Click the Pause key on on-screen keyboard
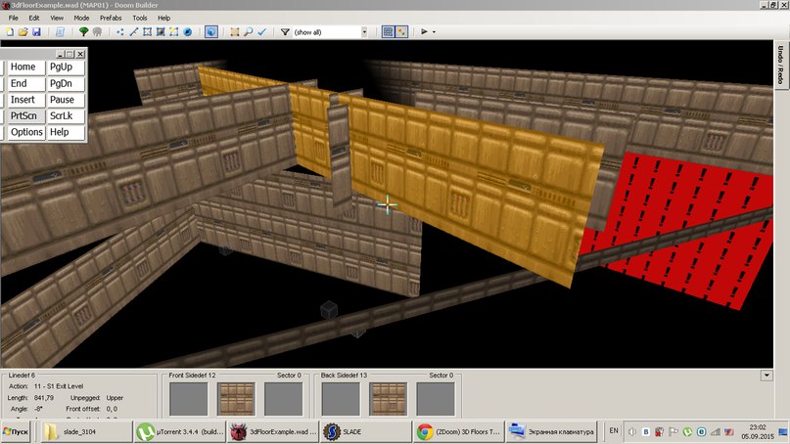 [x=66, y=100]
